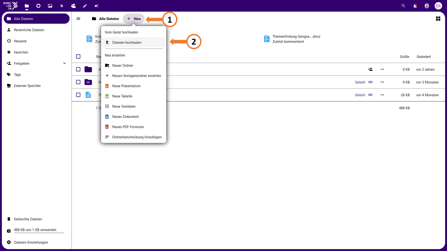The height and width of the screenshot is (251, 447).
Task: Choose Dateien hochladen from menu
Action: [x=133, y=43]
